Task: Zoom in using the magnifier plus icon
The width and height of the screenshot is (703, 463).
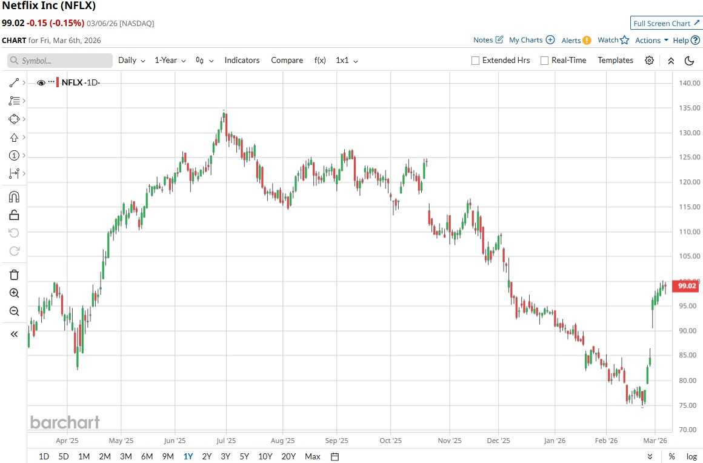Action: pos(15,293)
